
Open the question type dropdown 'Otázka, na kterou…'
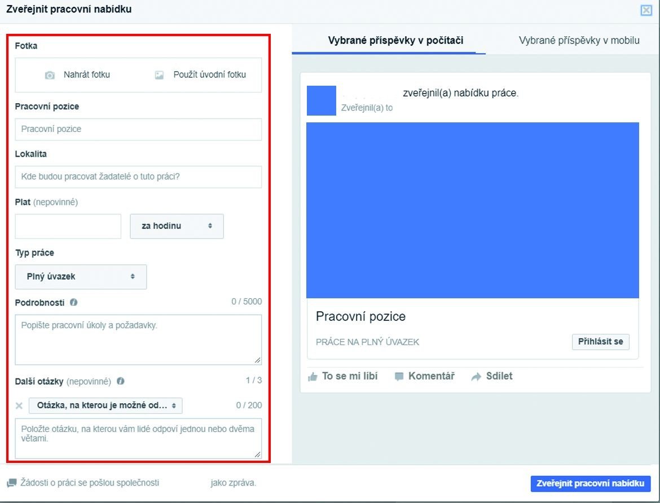(105, 405)
